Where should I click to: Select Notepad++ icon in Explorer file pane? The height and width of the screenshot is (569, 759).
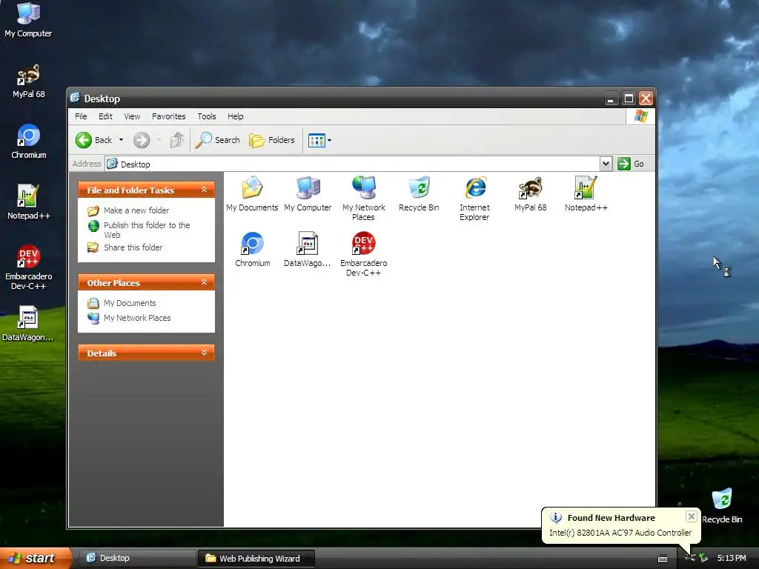(x=586, y=194)
